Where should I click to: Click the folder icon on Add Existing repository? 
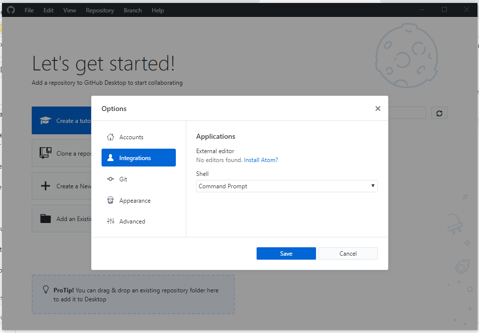tap(45, 218)
